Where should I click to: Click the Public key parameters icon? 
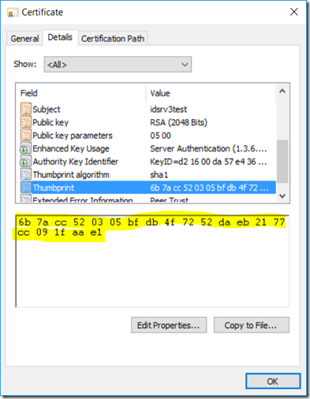[x=26, y=135]
